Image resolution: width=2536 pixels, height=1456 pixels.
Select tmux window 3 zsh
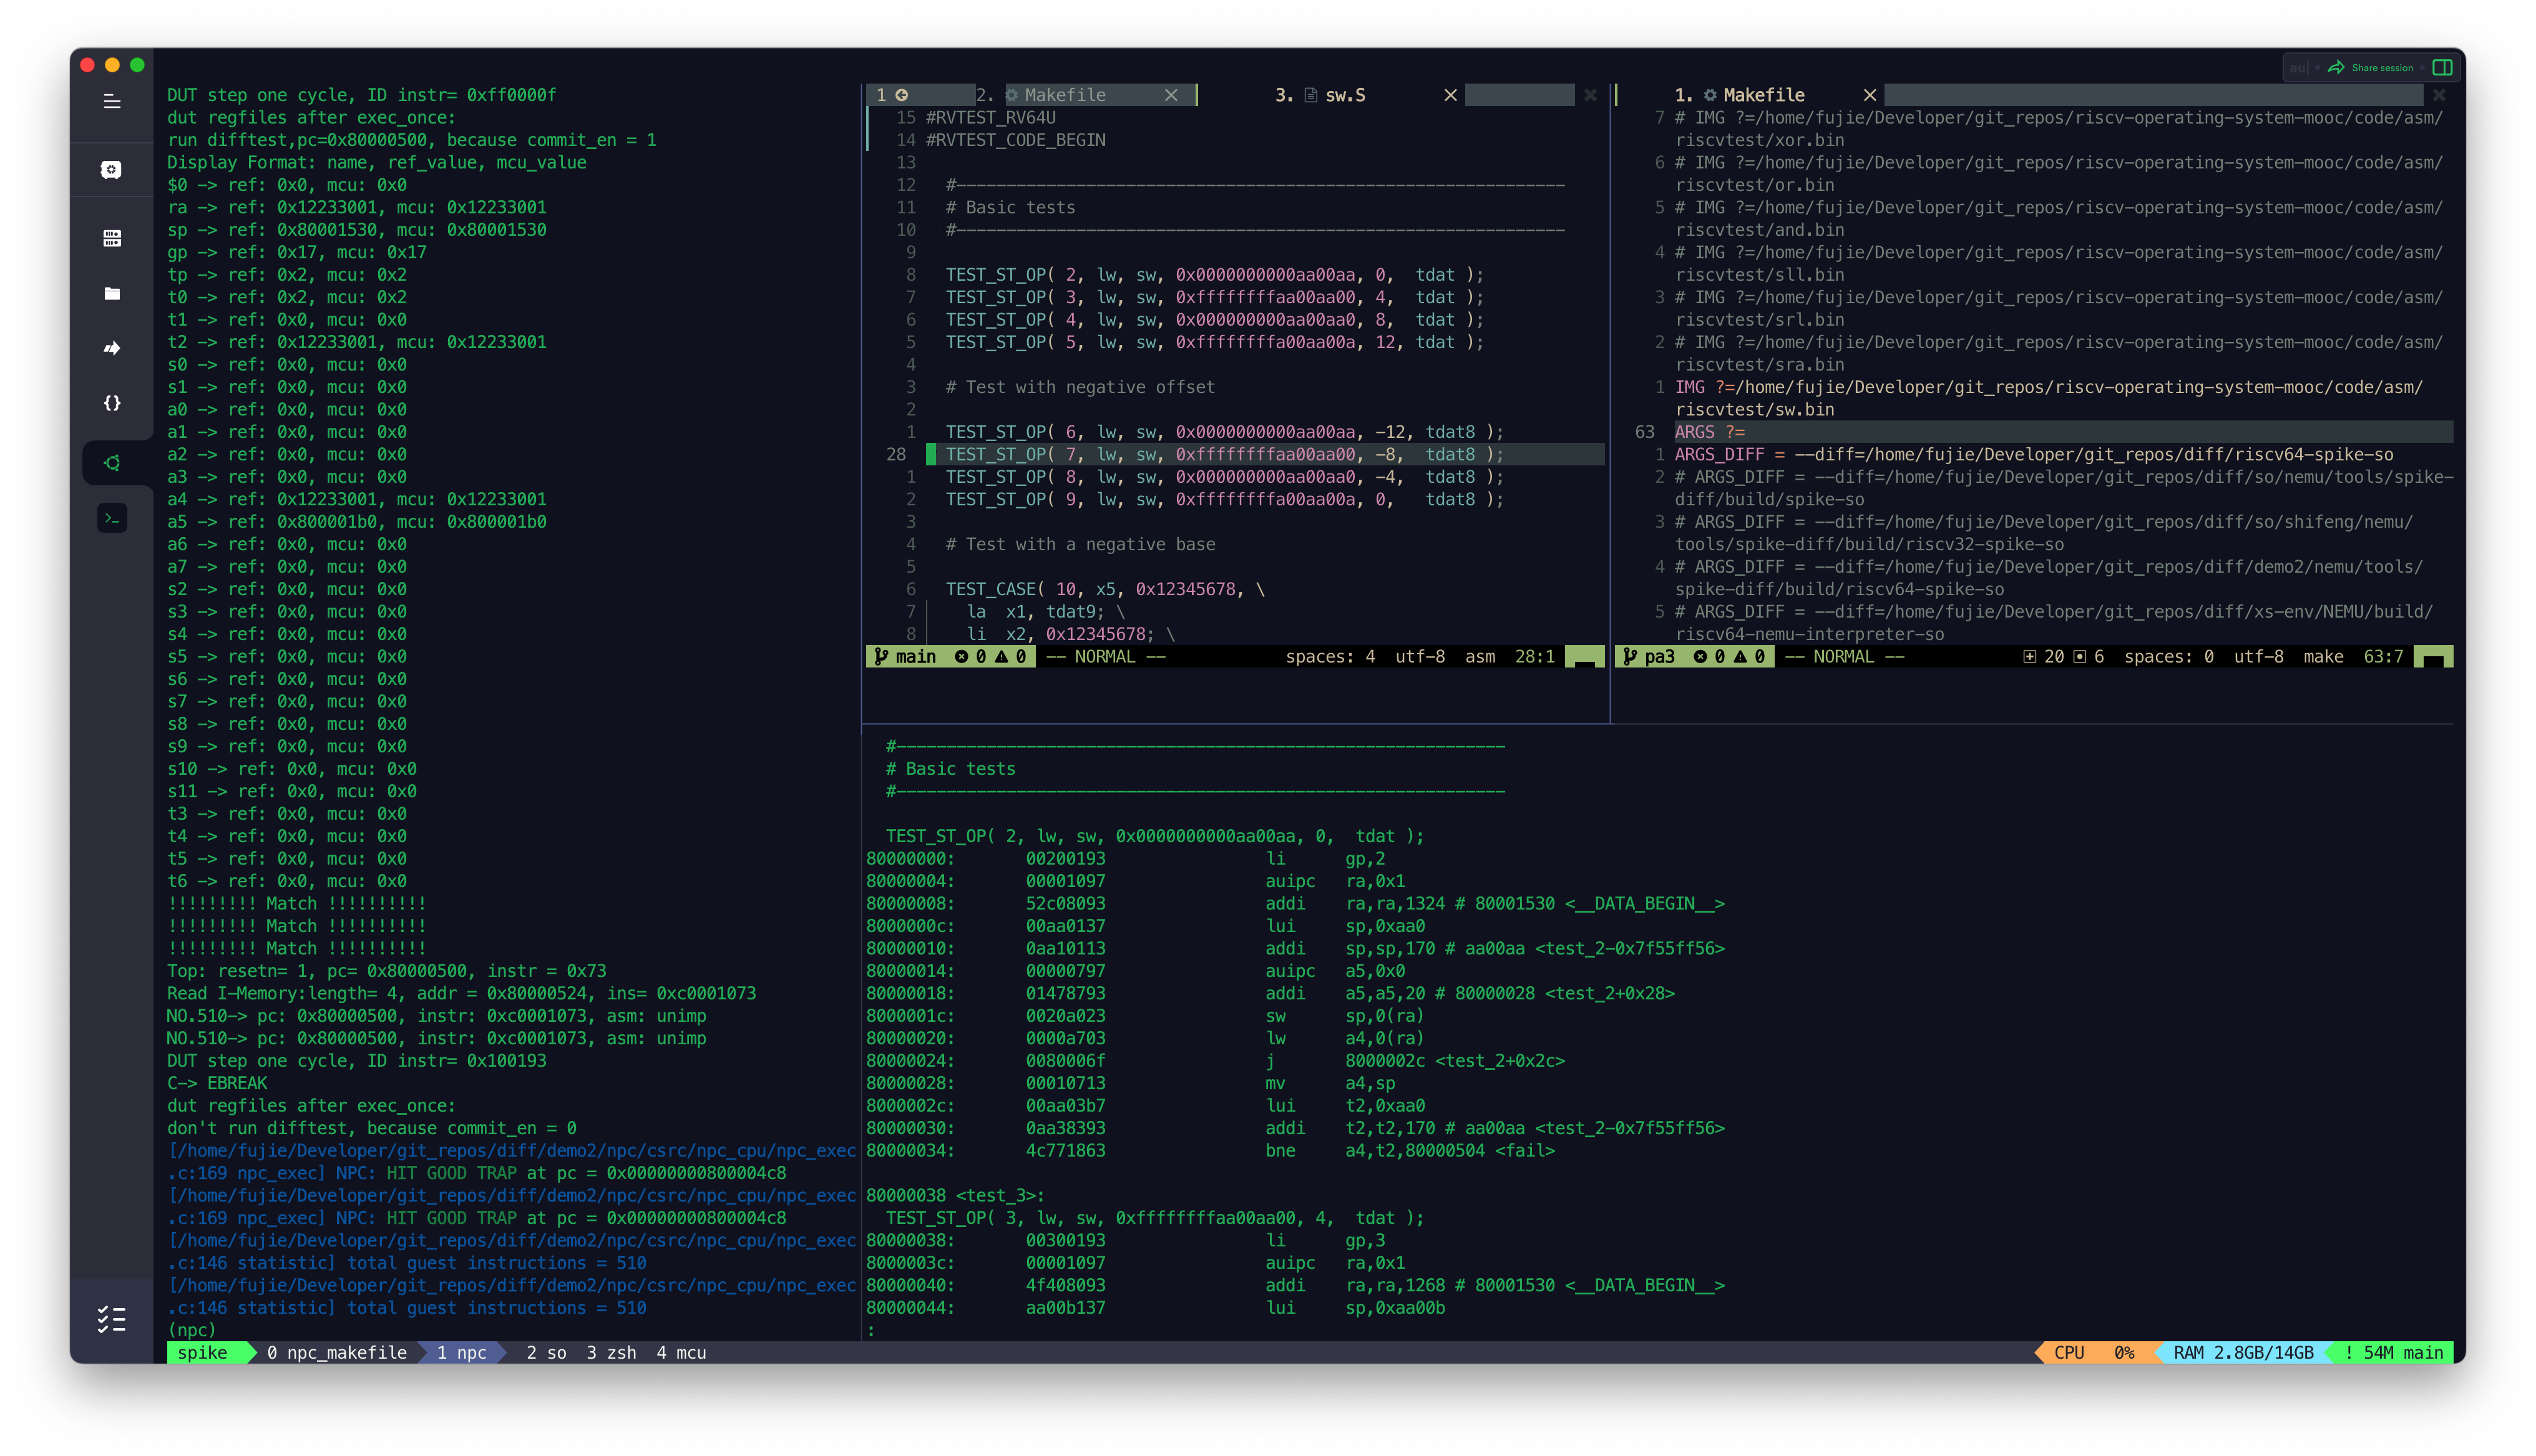pyautogui.click(x=611, y=1352)
